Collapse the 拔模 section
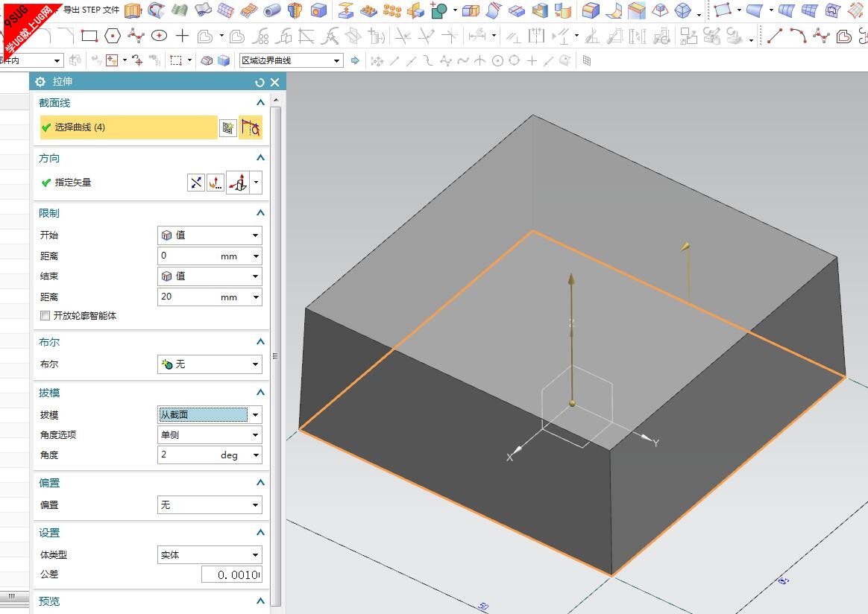Image resolution: width=868 pixels, height=614 pixels. coord(260,392)
